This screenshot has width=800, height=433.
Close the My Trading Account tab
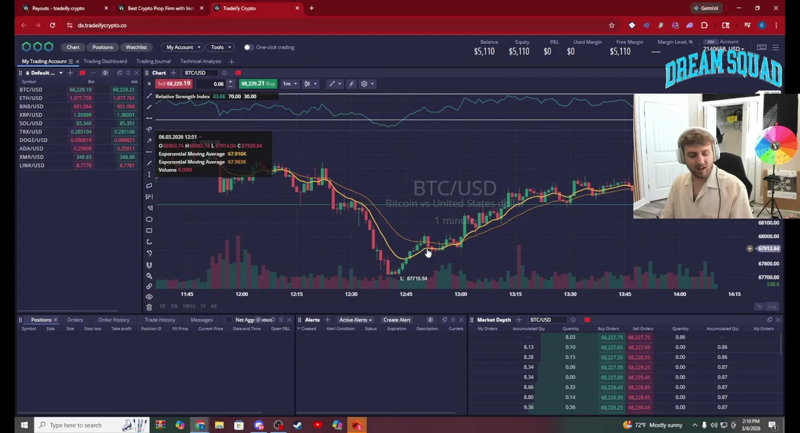77,61
